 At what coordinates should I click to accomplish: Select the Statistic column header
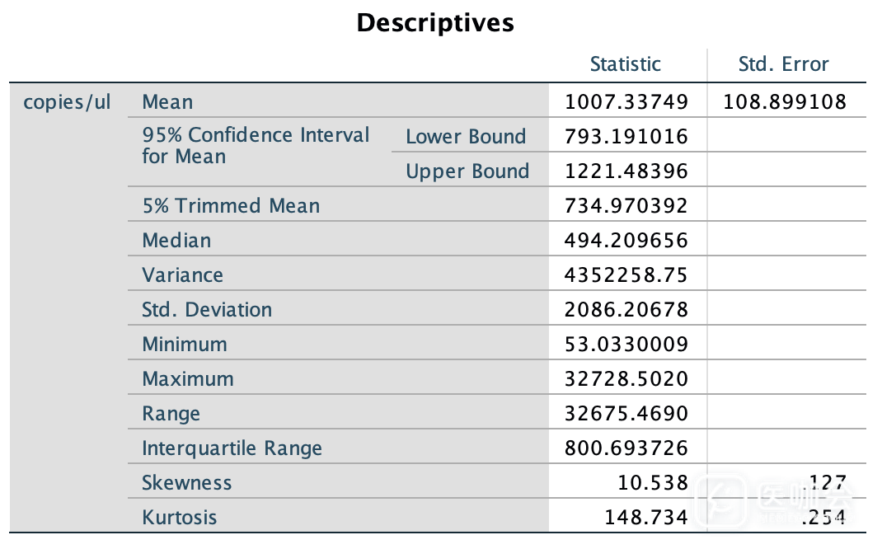pos(625,64)
